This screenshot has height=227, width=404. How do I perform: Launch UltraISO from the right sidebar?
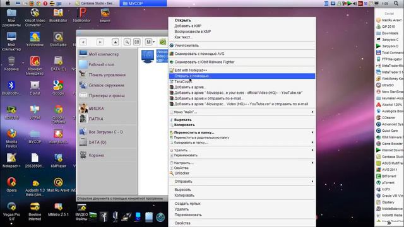point(385,85)
